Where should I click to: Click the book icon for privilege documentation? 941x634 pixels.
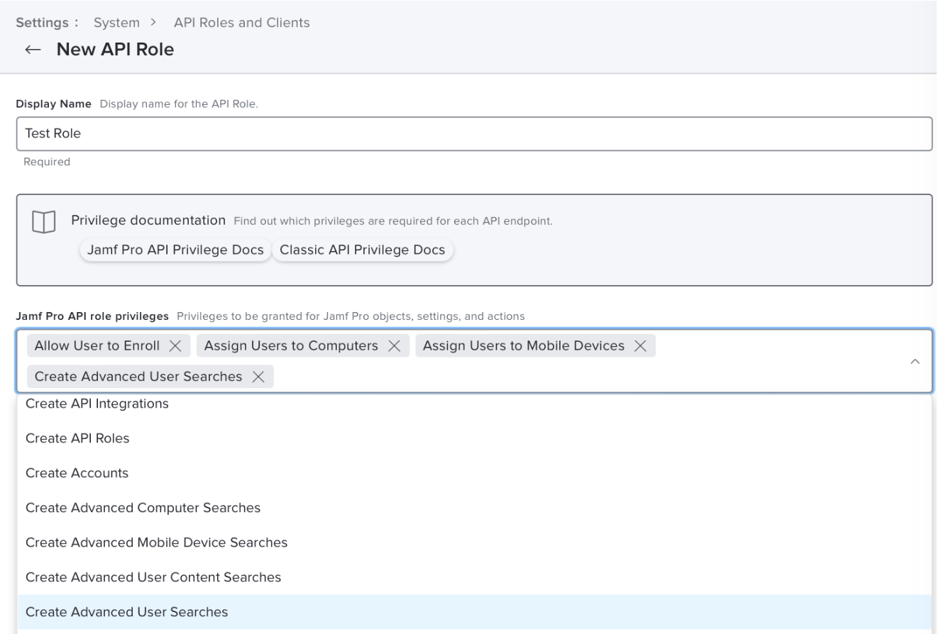coord(43,222)
